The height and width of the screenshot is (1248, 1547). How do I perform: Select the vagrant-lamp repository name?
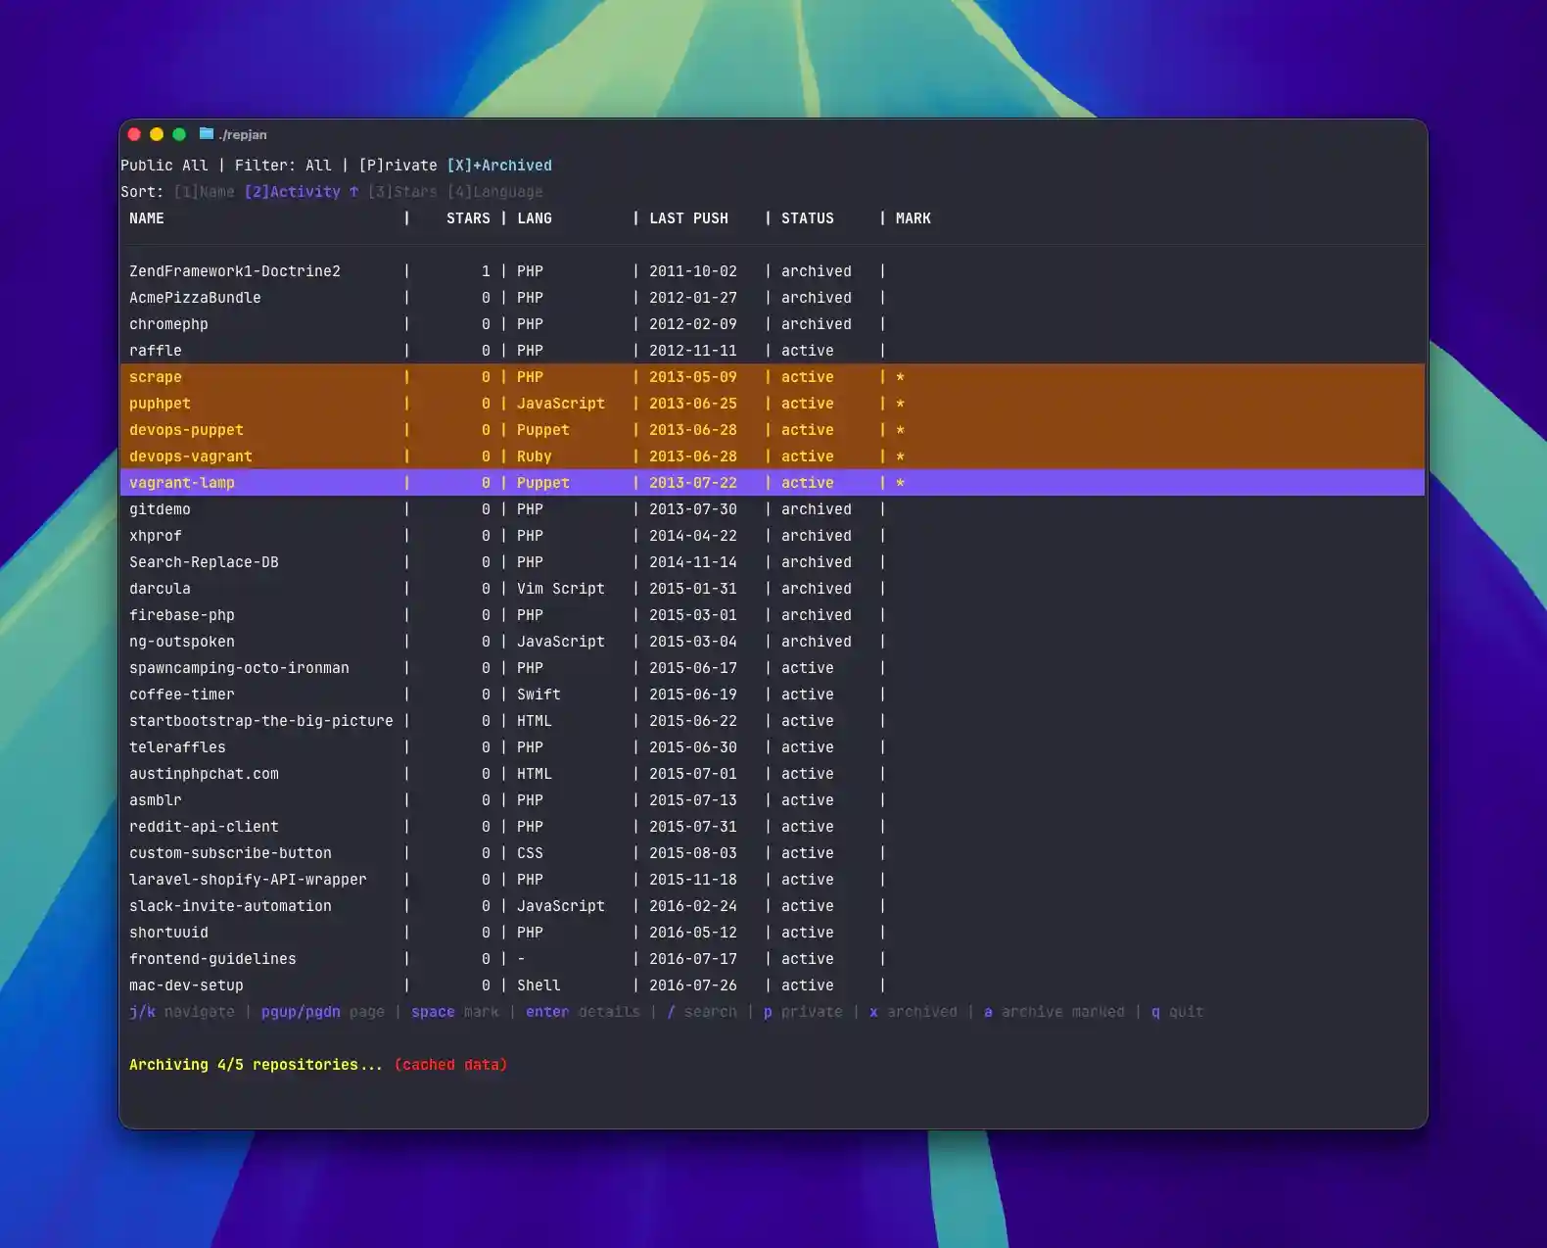click(x=182, y=483)
